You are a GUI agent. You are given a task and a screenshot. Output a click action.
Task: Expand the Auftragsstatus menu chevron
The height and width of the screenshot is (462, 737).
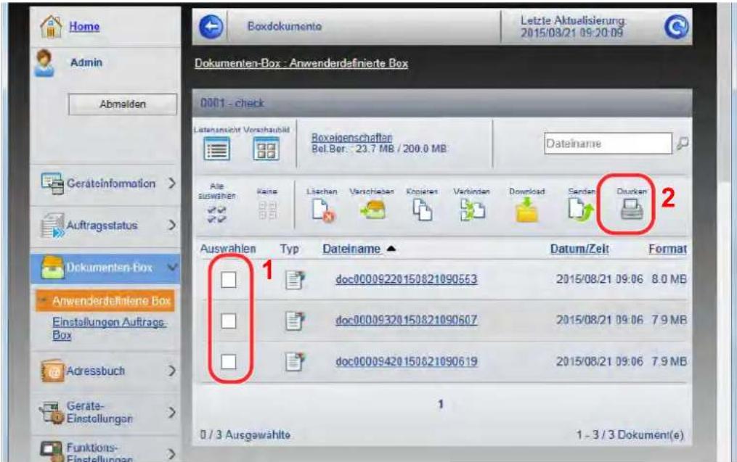click(172, 226)
